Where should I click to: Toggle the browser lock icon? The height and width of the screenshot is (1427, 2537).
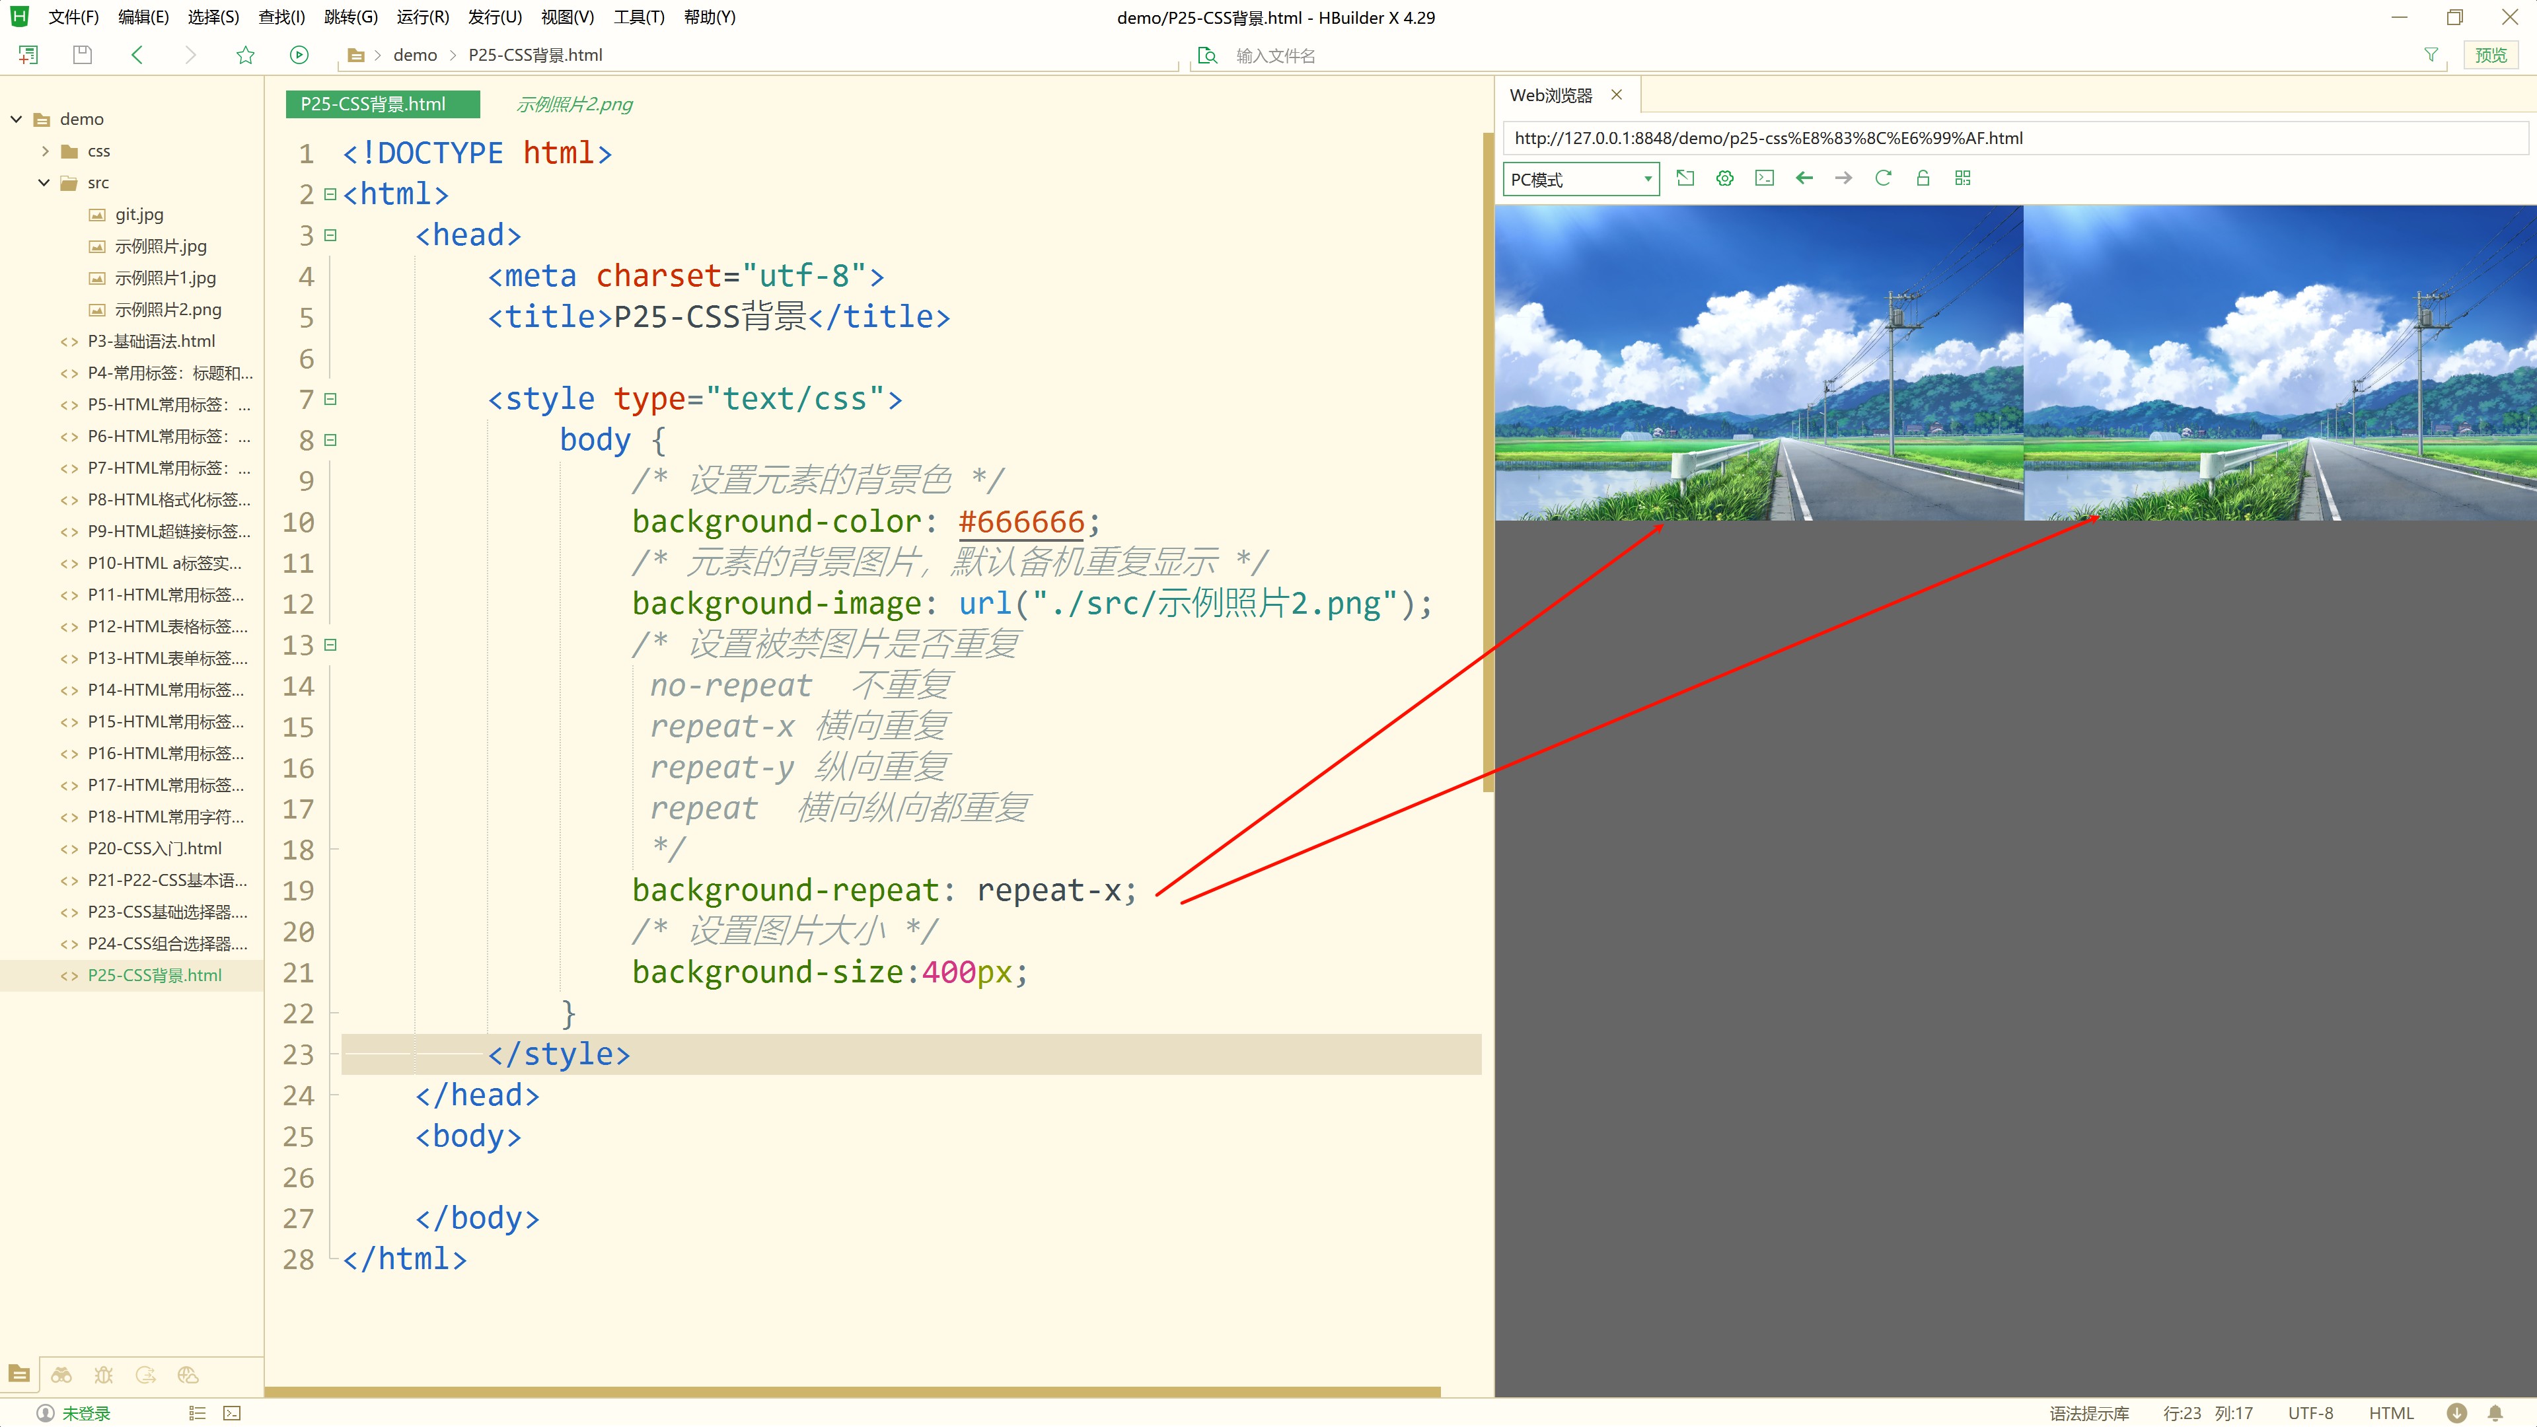[x=1923, y=178]
